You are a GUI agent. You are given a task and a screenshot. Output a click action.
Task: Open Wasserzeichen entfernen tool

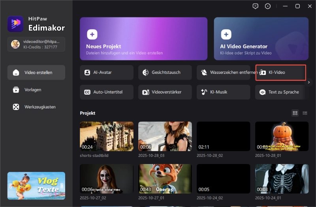click(224, 73)
